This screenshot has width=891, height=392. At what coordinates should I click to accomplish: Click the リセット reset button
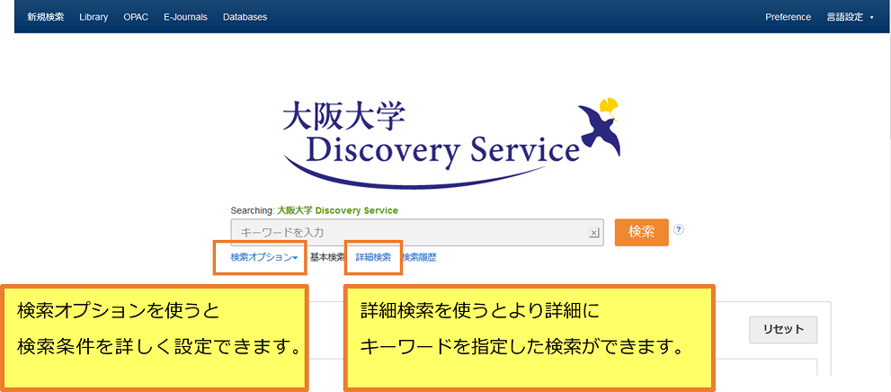(x=784, y=329)
